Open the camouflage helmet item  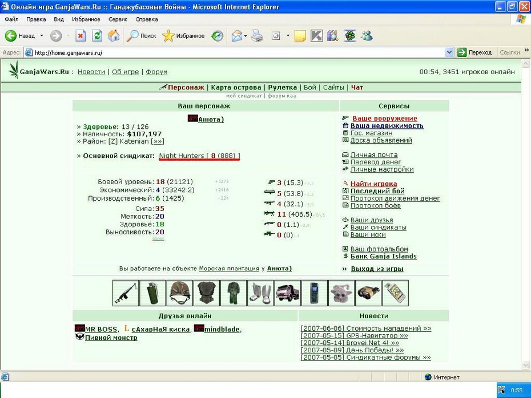[x=179, y=293]
